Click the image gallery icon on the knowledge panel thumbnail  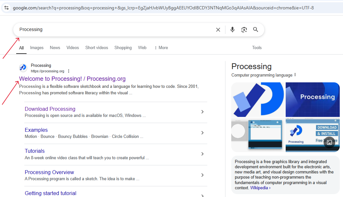click(x=329, y=142)
